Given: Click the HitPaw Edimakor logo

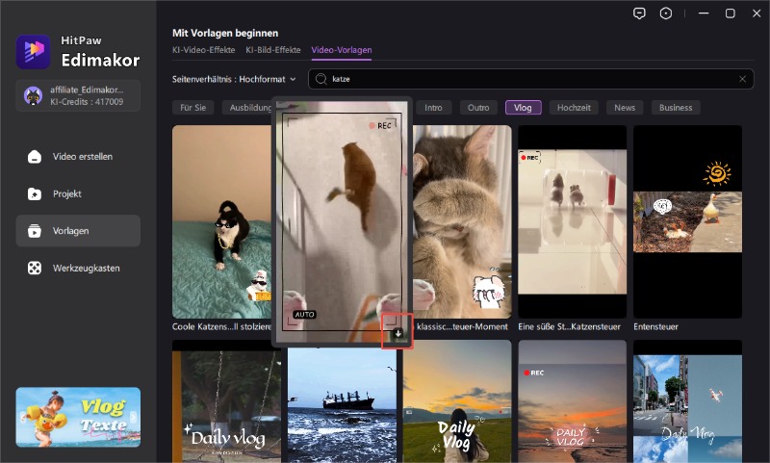Looking at the screenshot, I should click(x=34, y=51).
